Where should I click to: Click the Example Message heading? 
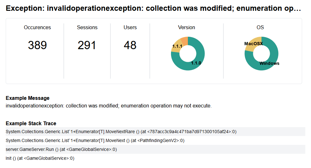(x=28, y=98)
